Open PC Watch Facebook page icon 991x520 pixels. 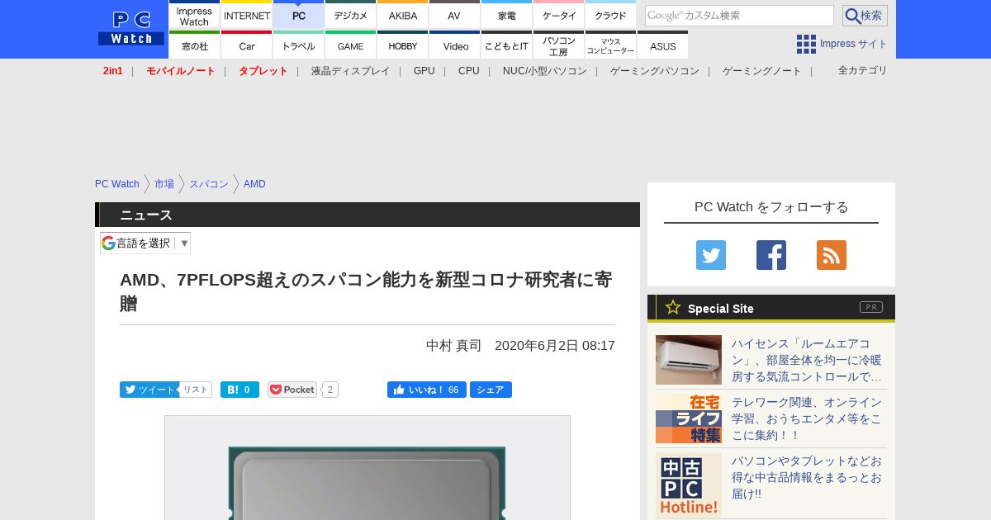771,255
